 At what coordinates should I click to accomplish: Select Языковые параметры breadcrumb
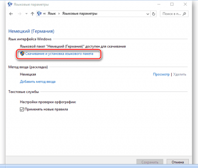tap(80, 13)
